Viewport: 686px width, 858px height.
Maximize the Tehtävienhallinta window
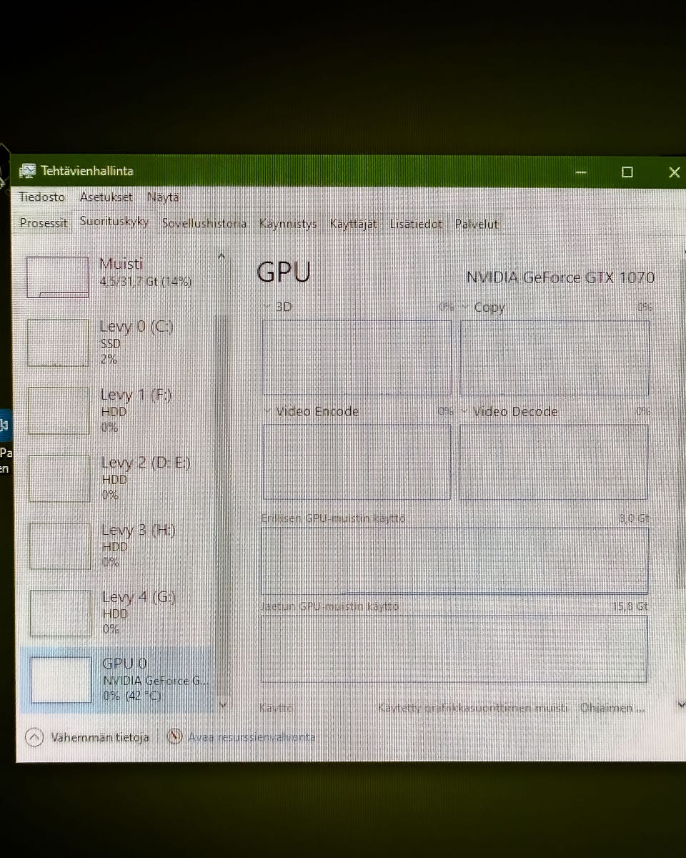[x=627, y=172]
